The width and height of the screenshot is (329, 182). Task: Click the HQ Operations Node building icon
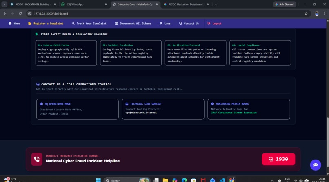(x=41, y=104)
